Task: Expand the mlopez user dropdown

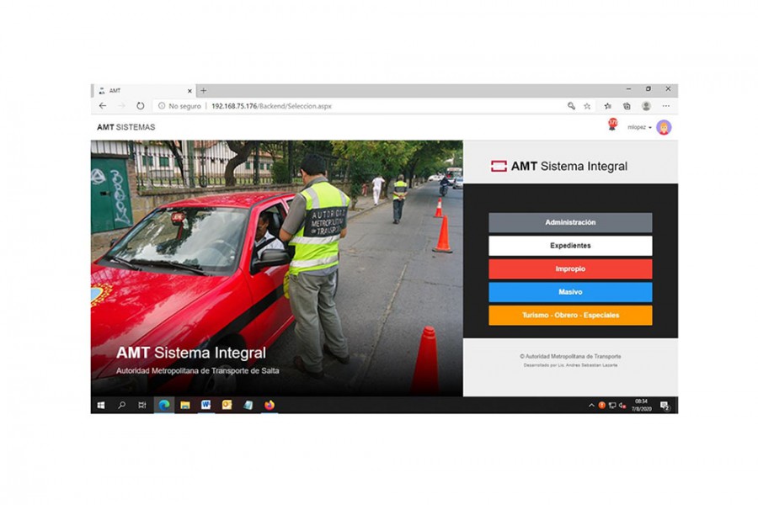Action: pos(639,127)
